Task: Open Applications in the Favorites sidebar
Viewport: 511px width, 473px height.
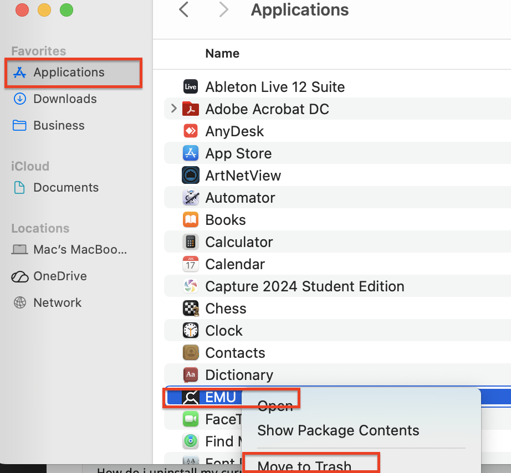Action: click(74, 73)
